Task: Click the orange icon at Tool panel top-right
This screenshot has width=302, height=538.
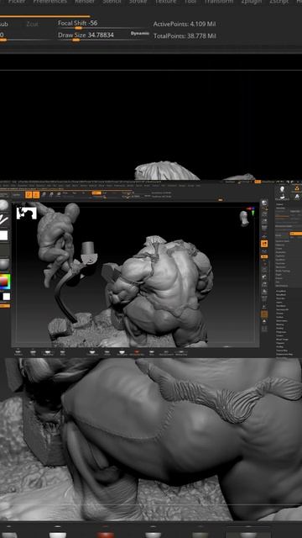Action: [296, 187]
